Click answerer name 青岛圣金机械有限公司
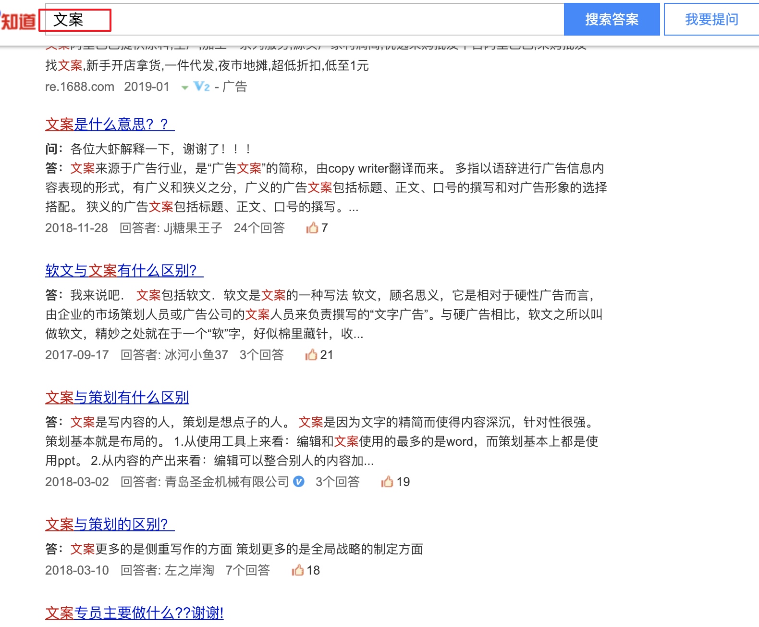759x627 pixels. (227, 482)
